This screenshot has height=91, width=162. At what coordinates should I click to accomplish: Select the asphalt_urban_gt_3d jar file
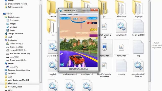104,28
